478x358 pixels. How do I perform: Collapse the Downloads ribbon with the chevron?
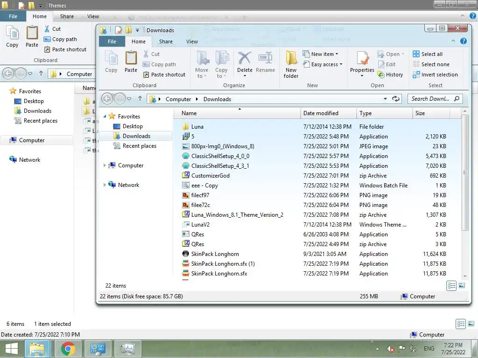[x=453, y=41]
